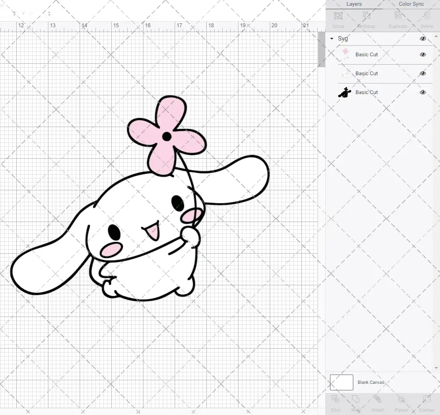
Task: Open the Y position stepper dropdown
Action: pyautogui.click(x=49, y=13)
